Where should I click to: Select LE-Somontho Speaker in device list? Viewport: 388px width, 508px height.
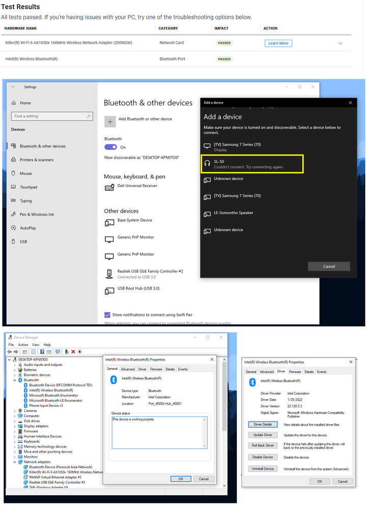[x=233, y=213]
